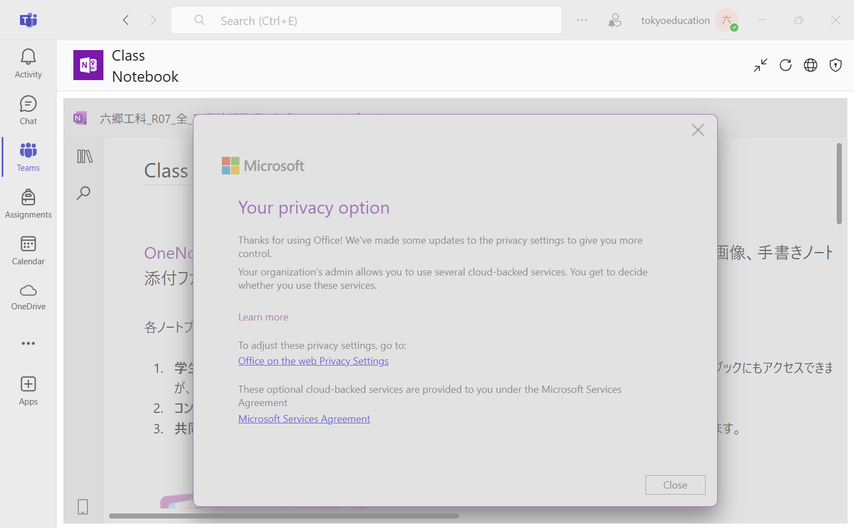Click the Class Notebook tab title
The image size is (854, 528).
click(145, 66)
